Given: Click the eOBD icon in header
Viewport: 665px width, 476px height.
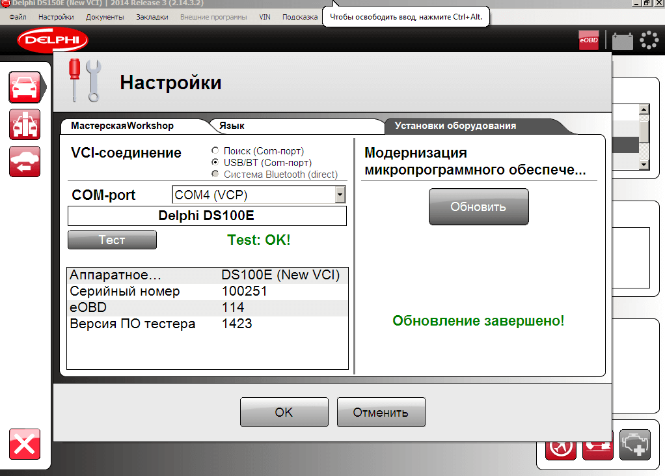Looking at the screenshot, I should (x=589, y=40).
